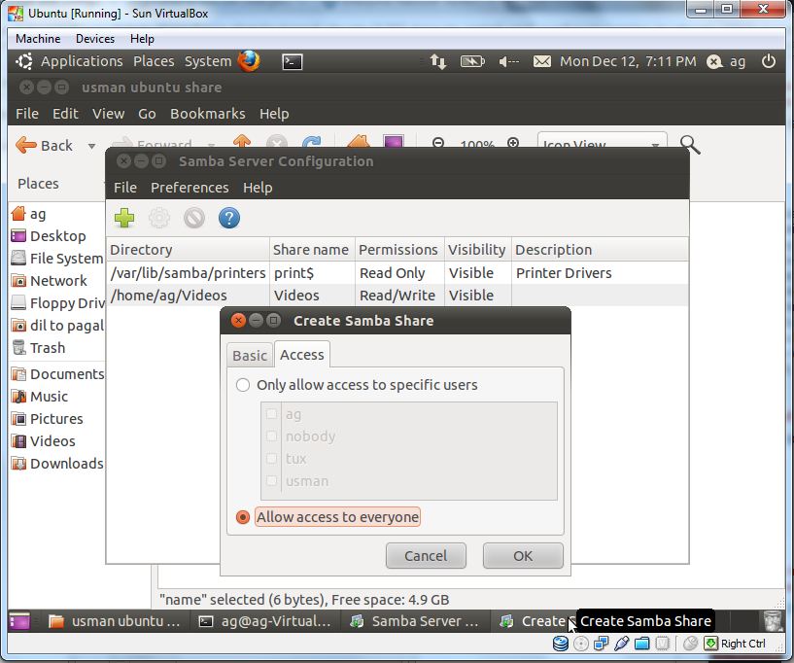Screen dimensions: 794x663
Task: Click the date and time in panel
Action: pos(628,61)
